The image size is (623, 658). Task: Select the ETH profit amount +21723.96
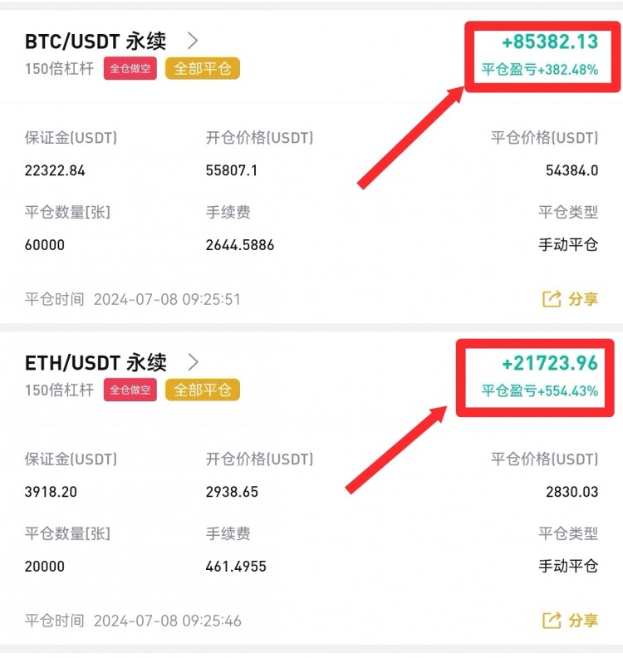(x=550, y=363)
